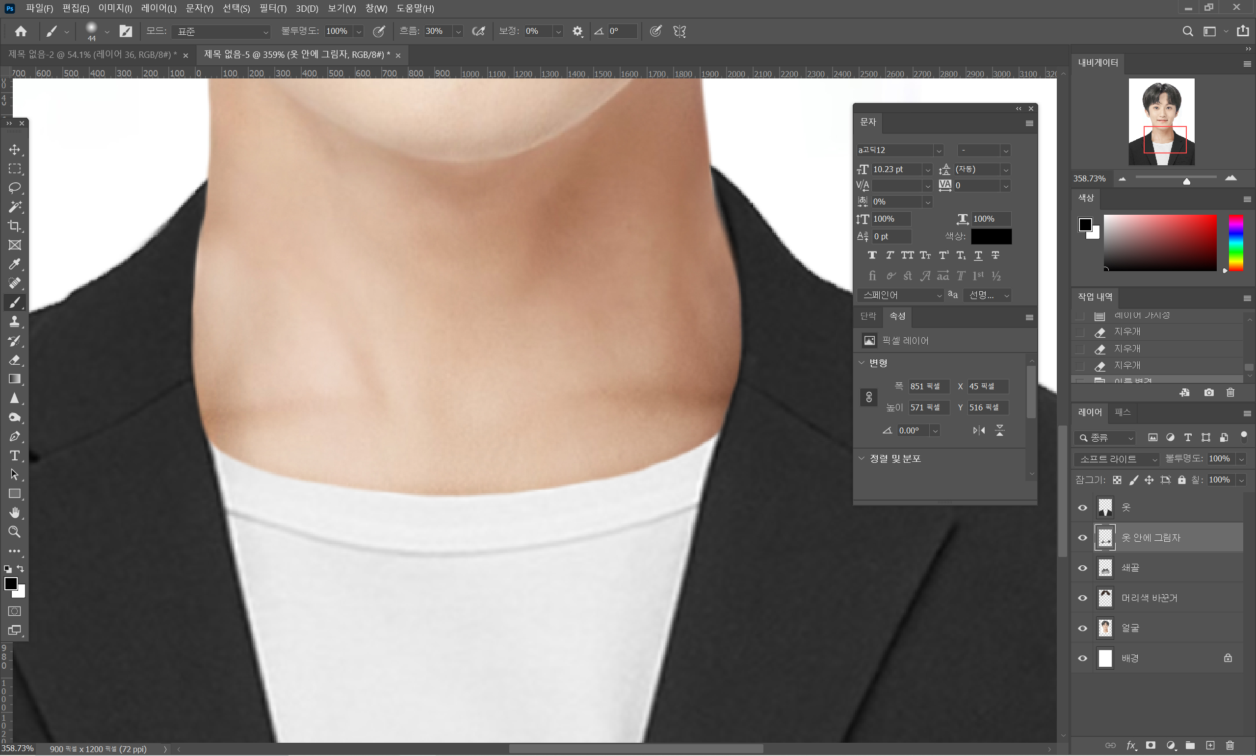Select the Zoom tool
1256x756 pixels.
pos(15,532)
